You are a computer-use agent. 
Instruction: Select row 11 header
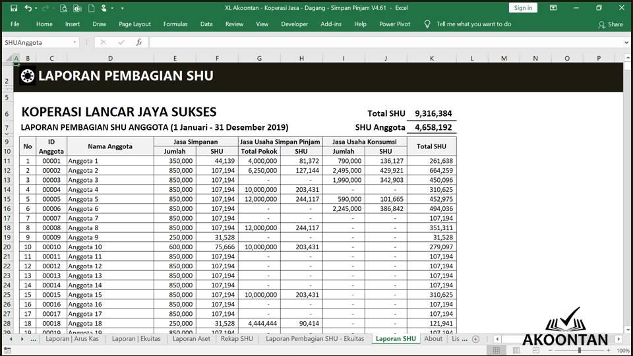[7, 161]
